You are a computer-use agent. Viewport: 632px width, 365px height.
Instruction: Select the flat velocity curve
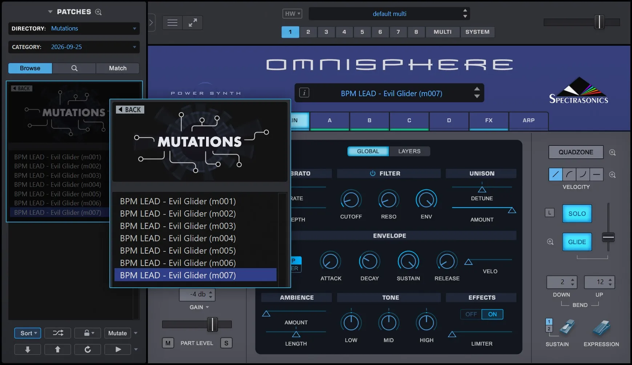(x=596, y=175)
